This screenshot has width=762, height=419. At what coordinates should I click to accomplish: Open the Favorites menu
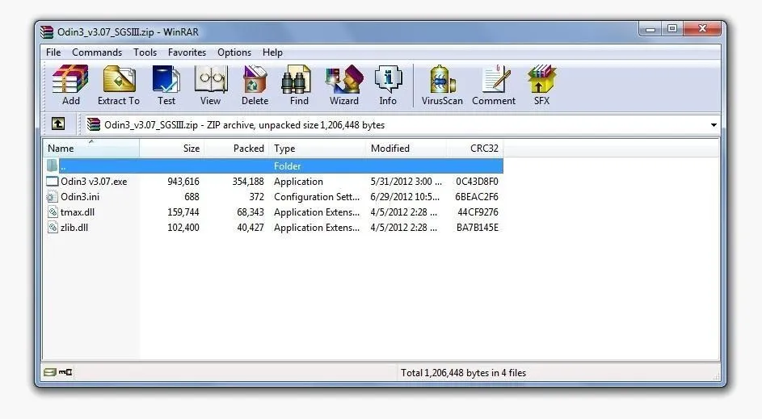point(187,52)
